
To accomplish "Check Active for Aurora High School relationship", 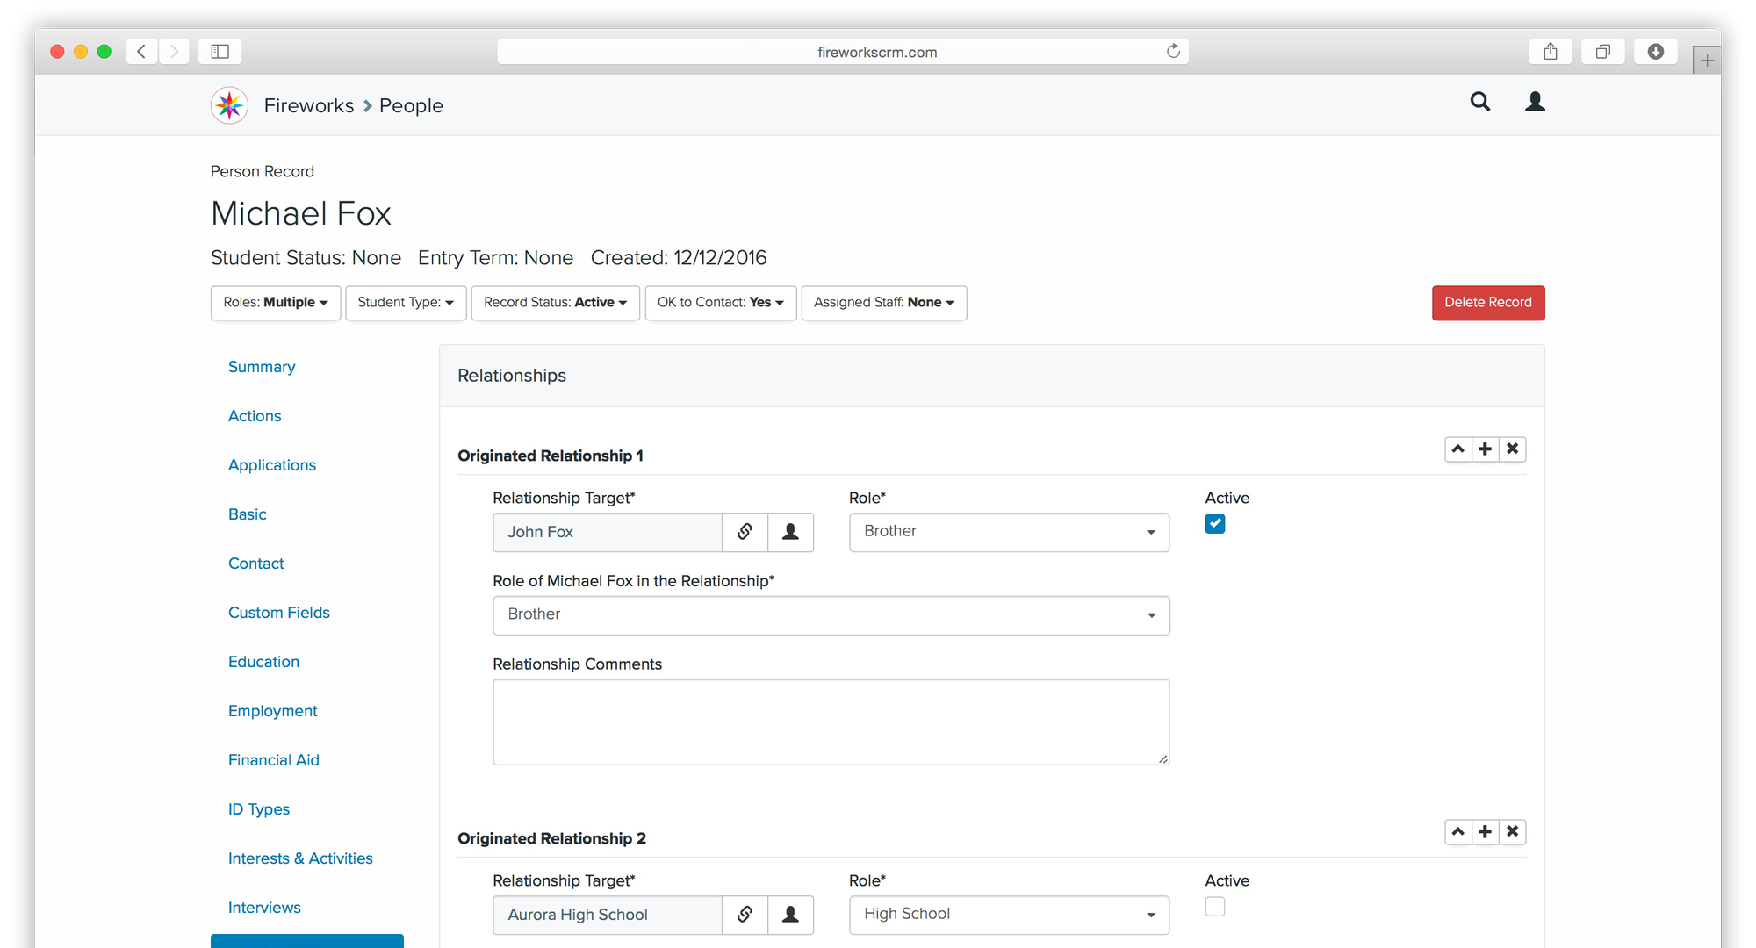I will point(1215,907).
